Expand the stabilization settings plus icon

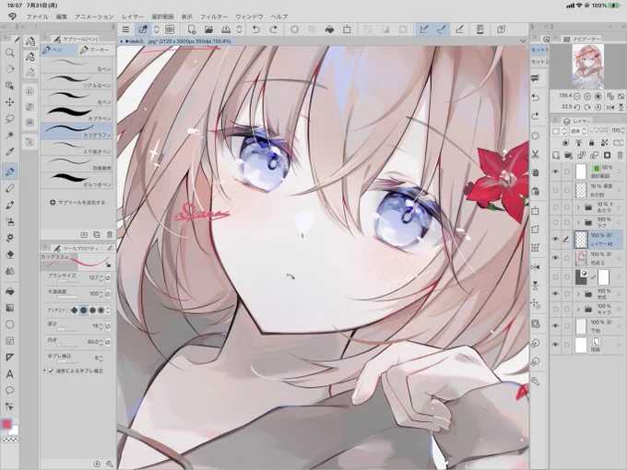pos(44,370)
